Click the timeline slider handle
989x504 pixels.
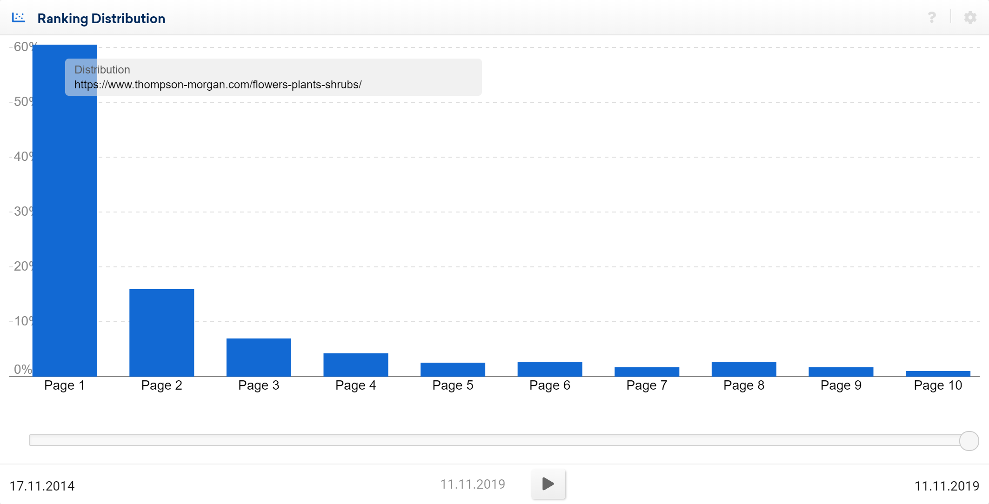point(969,440)
